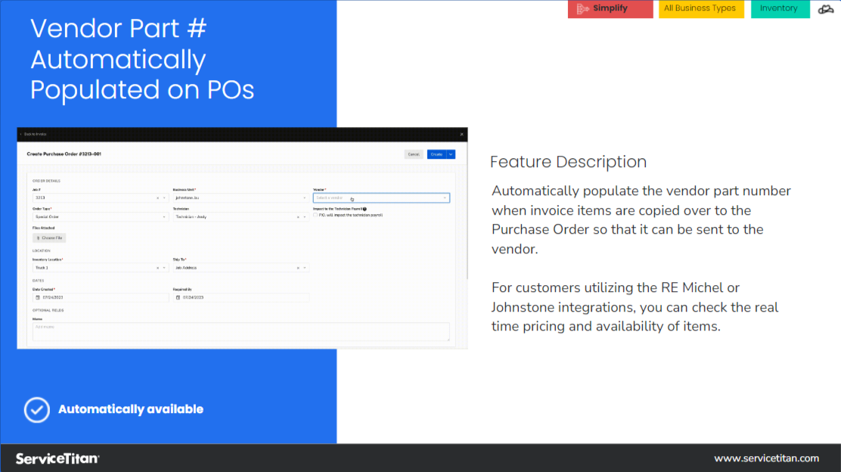The height and width of the screenshot is (472, 841).
Task: Click the cloud icon at top right
Action: click(x=826, y=8)
